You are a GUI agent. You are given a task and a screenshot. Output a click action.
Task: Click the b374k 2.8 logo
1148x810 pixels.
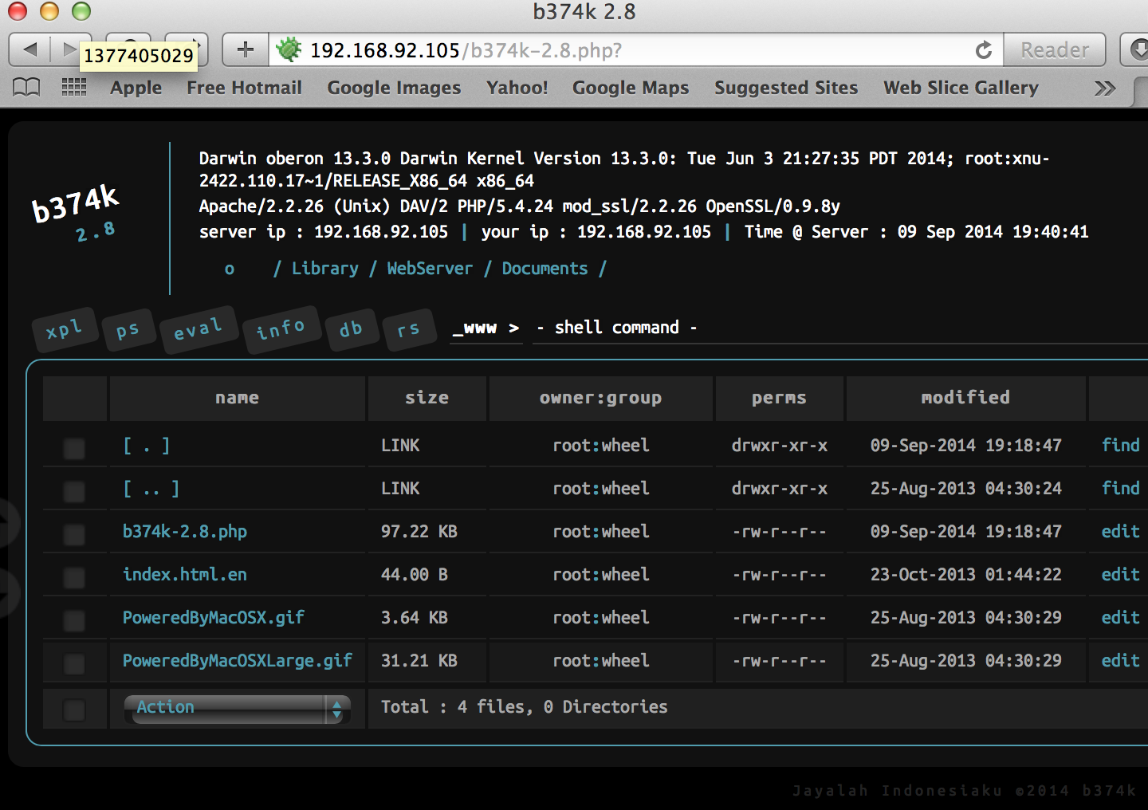[77, 212]
